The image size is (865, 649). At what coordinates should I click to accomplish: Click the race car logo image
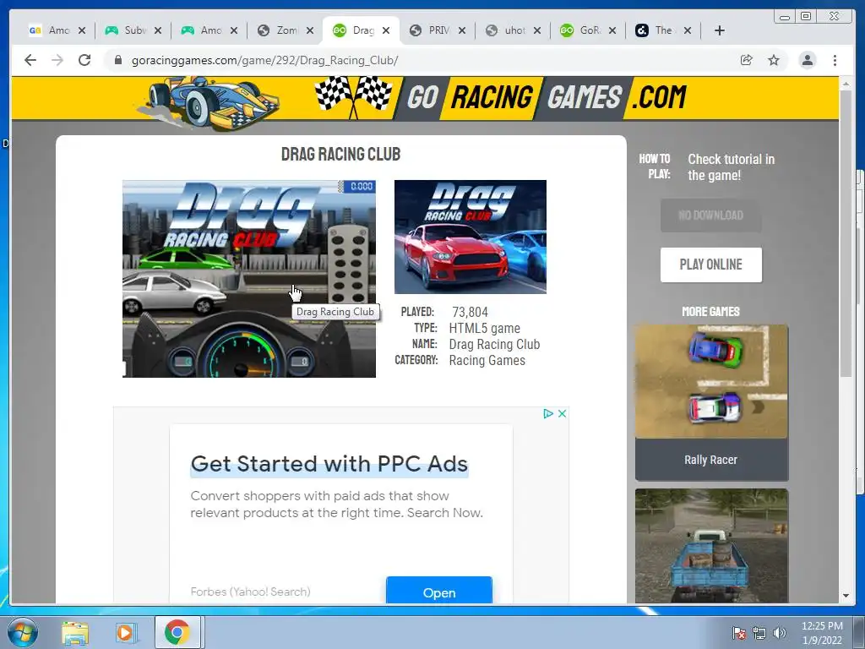[x=209, y=104]
